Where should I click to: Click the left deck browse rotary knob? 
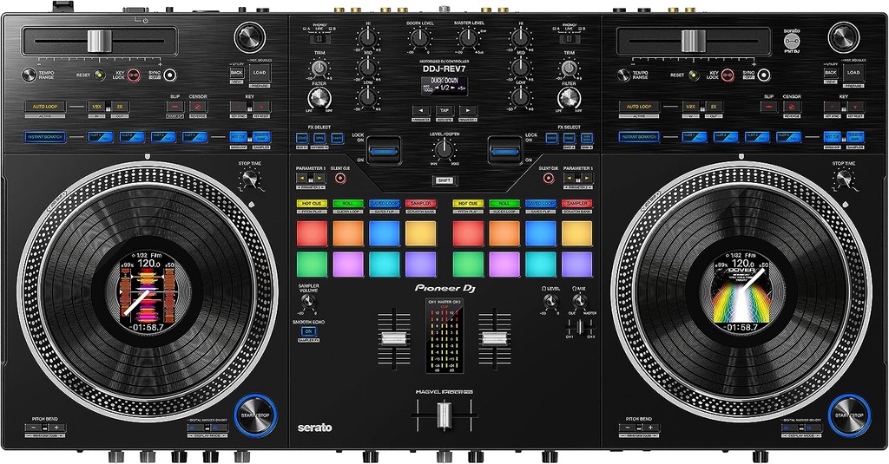[x=249, y=37]
